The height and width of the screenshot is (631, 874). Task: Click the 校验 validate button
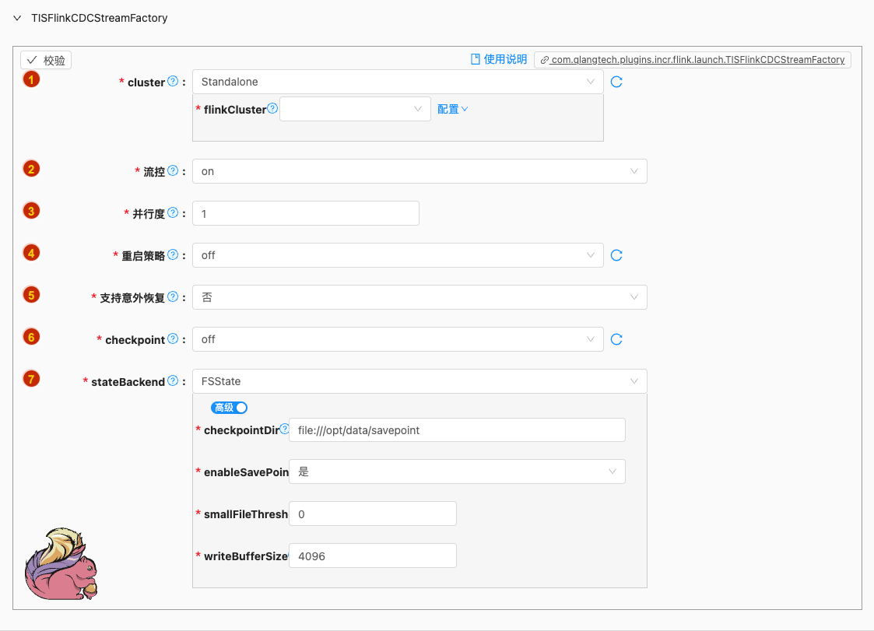(46, 60)
